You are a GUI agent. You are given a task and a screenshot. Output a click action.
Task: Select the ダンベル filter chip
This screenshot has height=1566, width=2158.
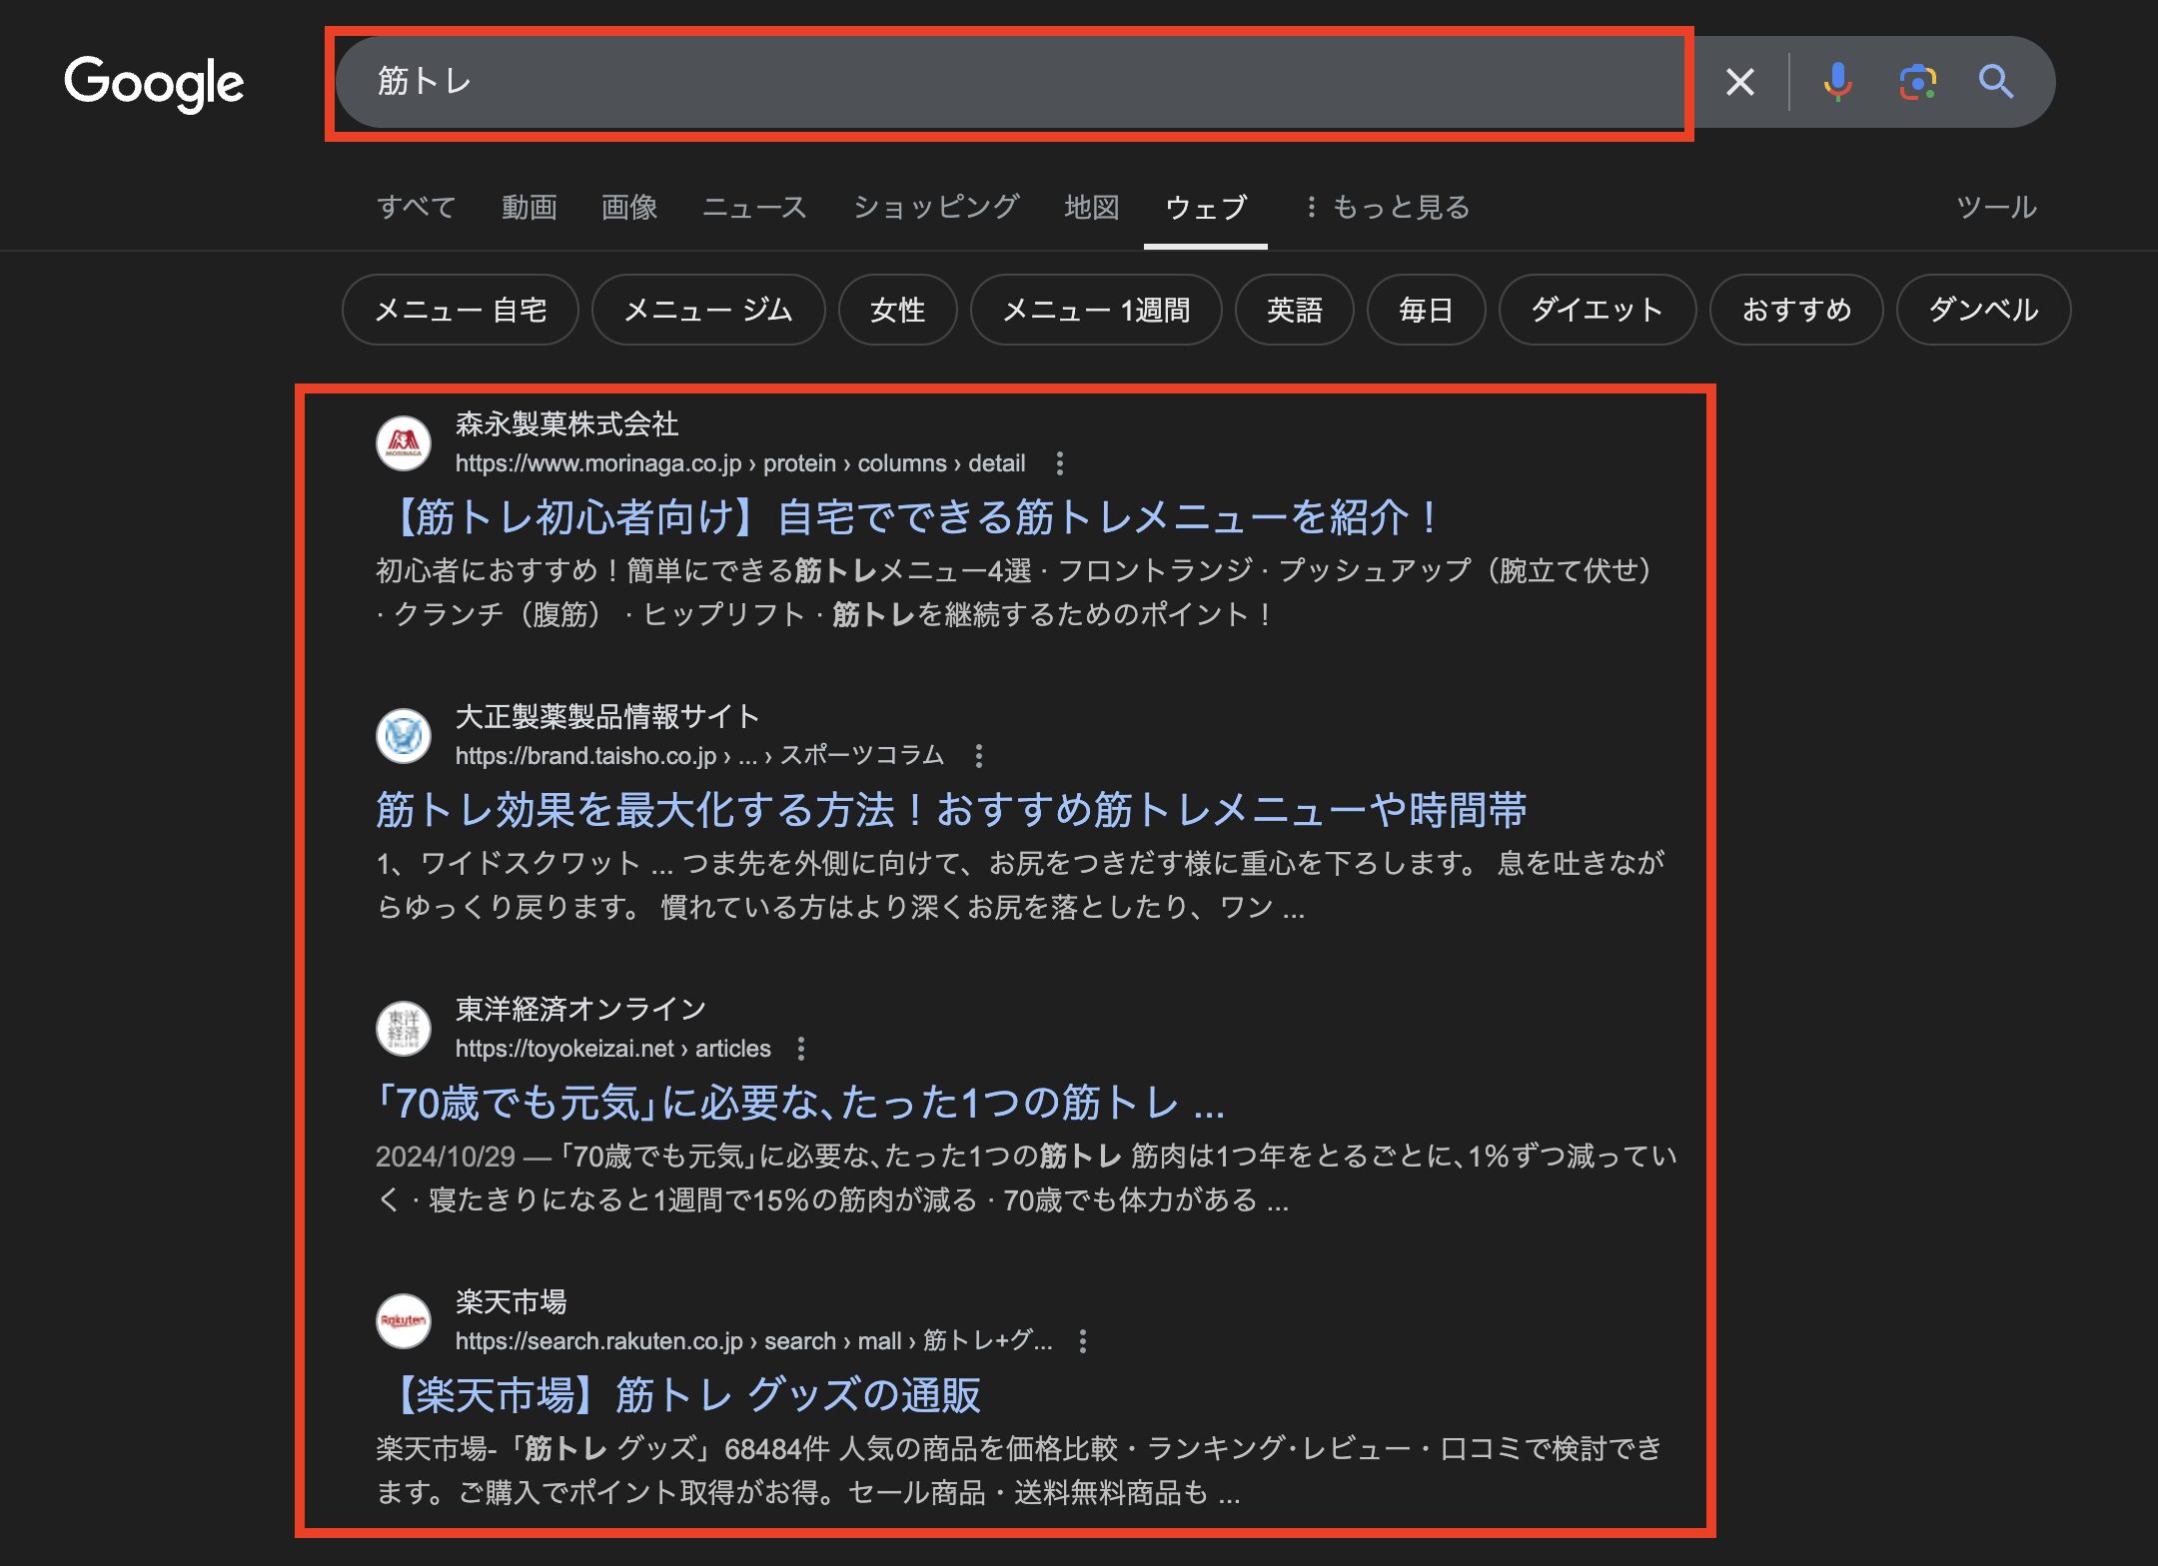click(1983, 310)
